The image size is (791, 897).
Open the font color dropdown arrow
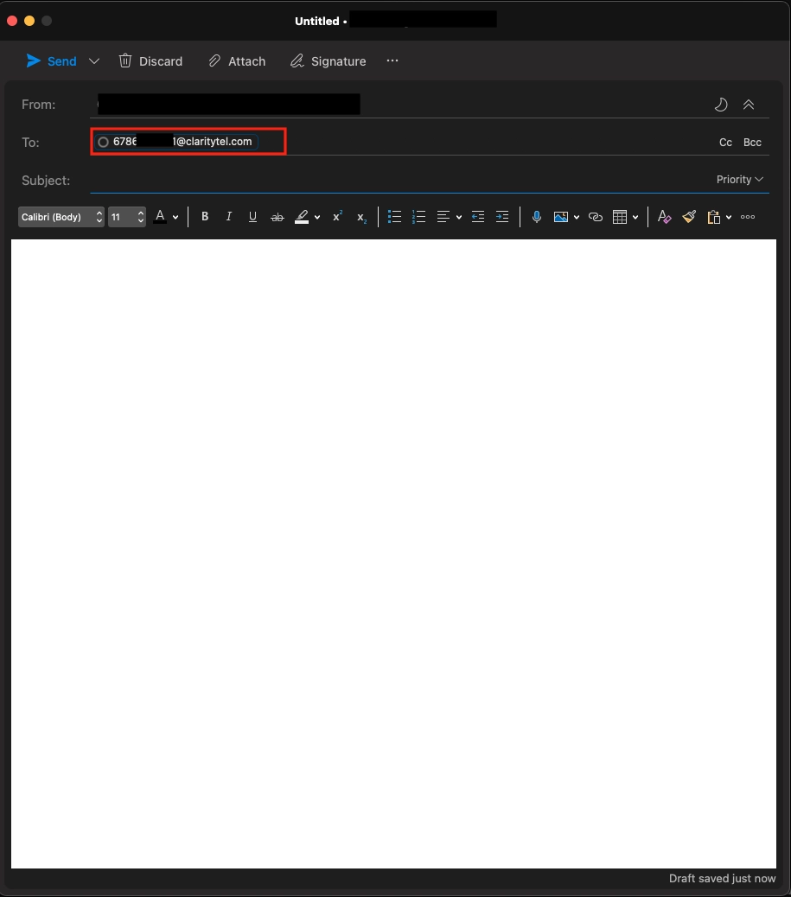click(x=175, y=218)
